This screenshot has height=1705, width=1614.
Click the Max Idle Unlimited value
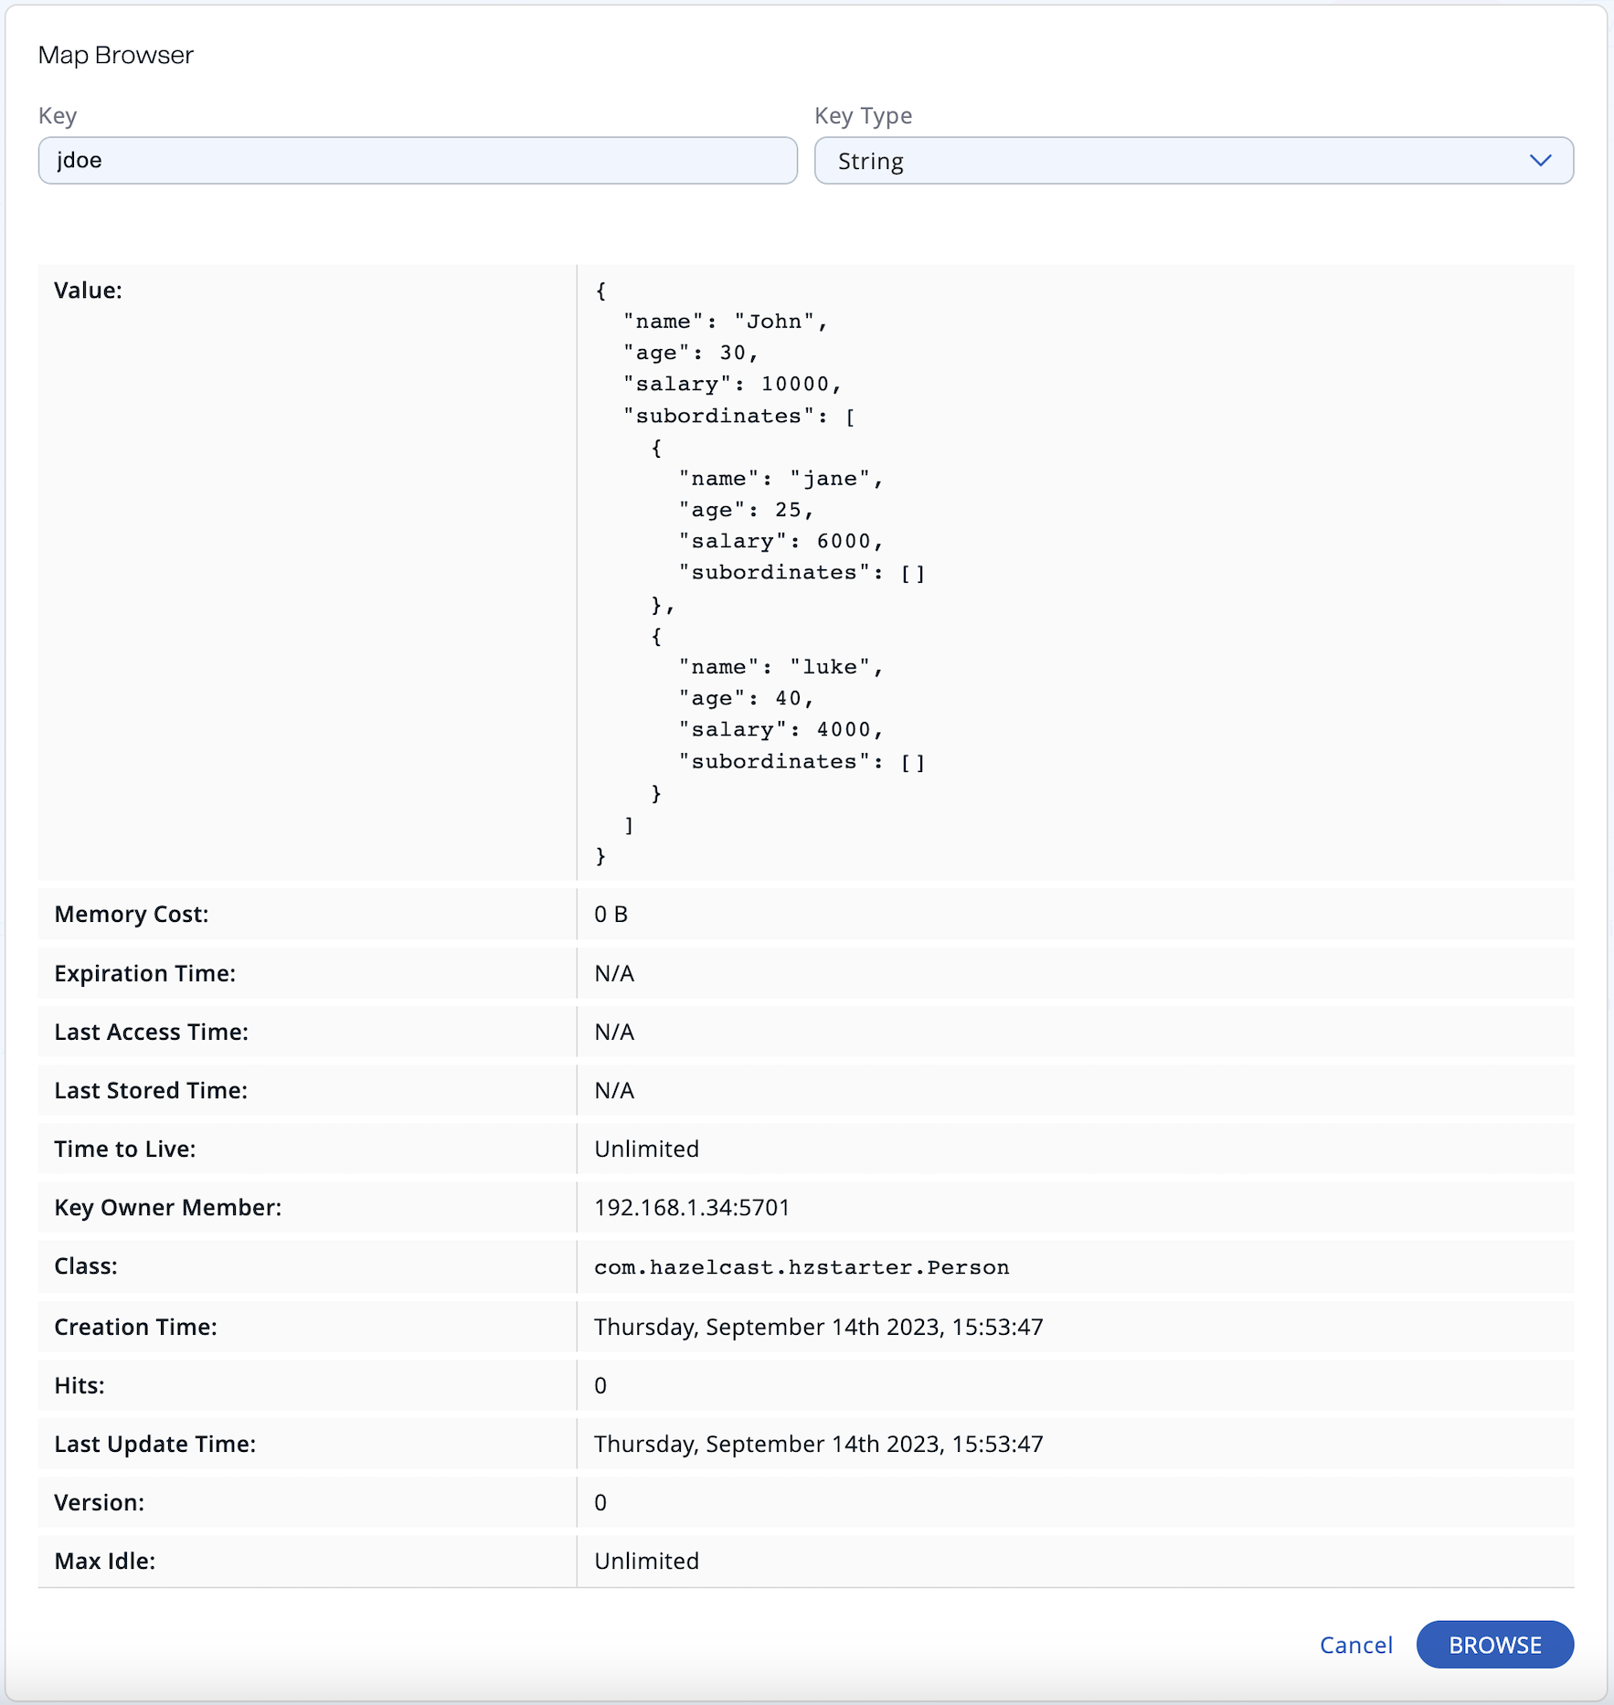646,1561
